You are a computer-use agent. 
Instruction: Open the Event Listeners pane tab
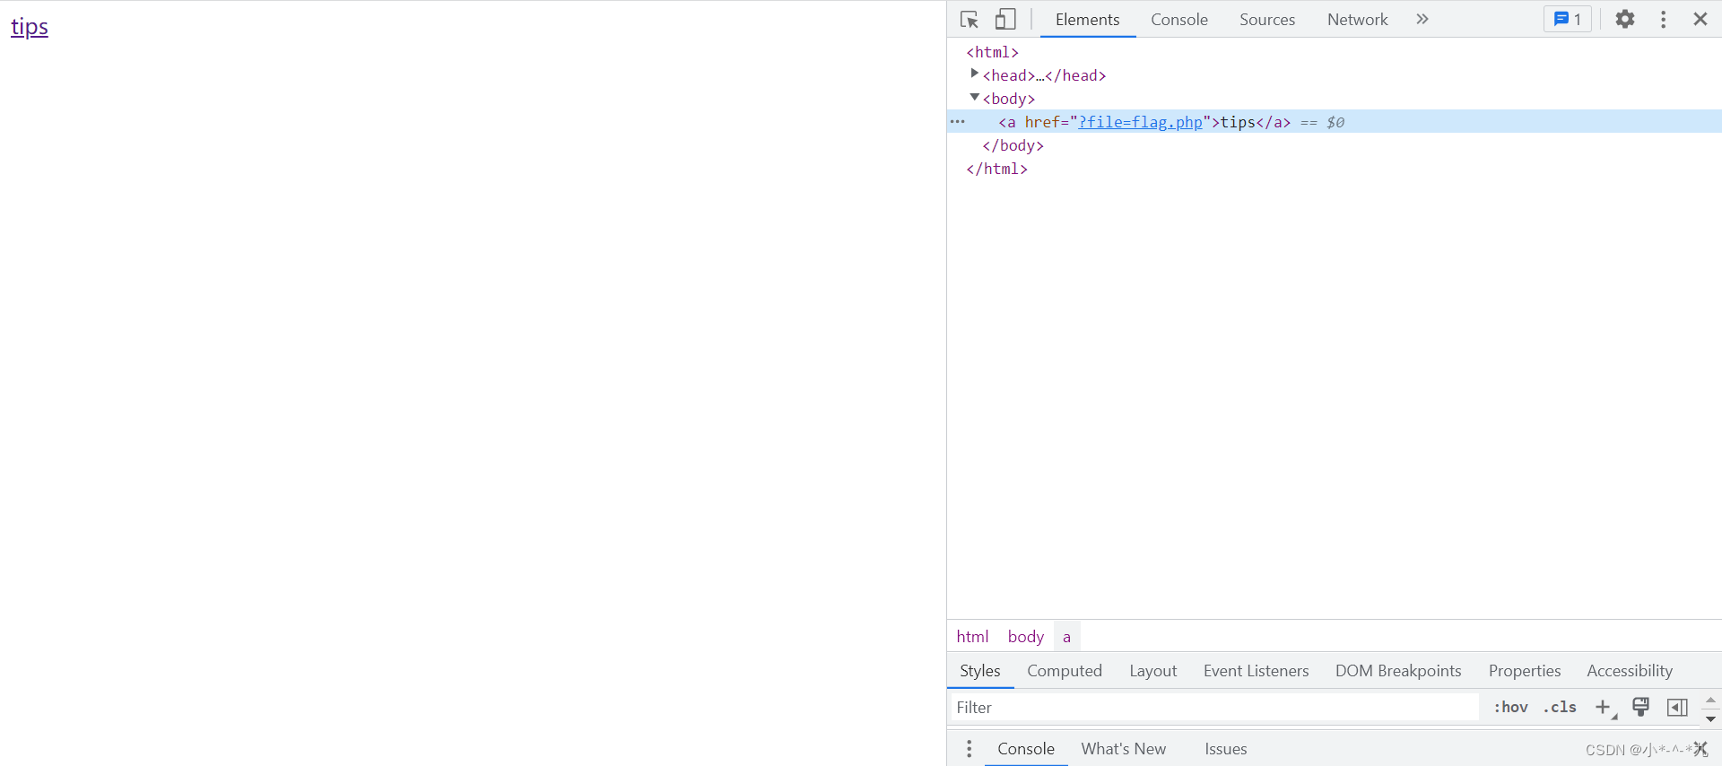click(x=1256, y=671)
